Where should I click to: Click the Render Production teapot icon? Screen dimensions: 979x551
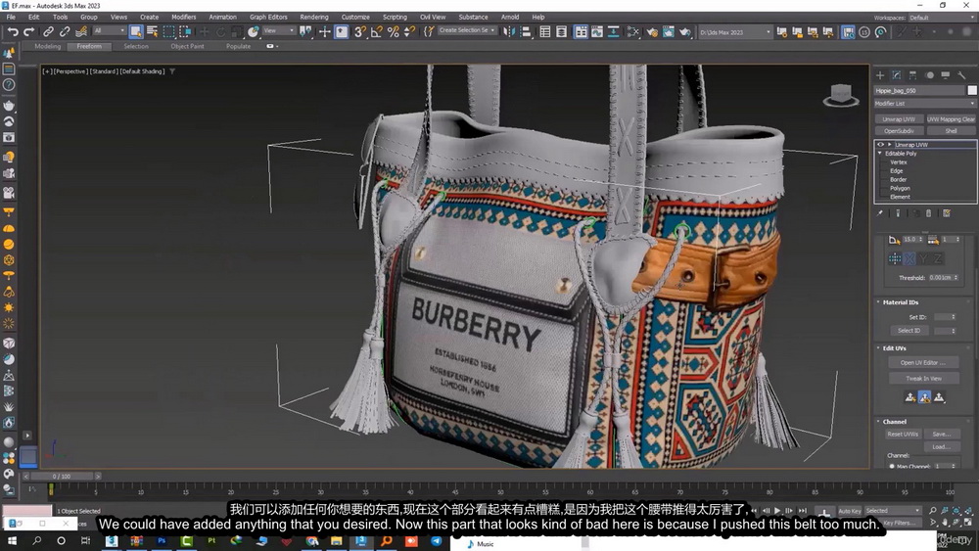click(x=685, y=31)
